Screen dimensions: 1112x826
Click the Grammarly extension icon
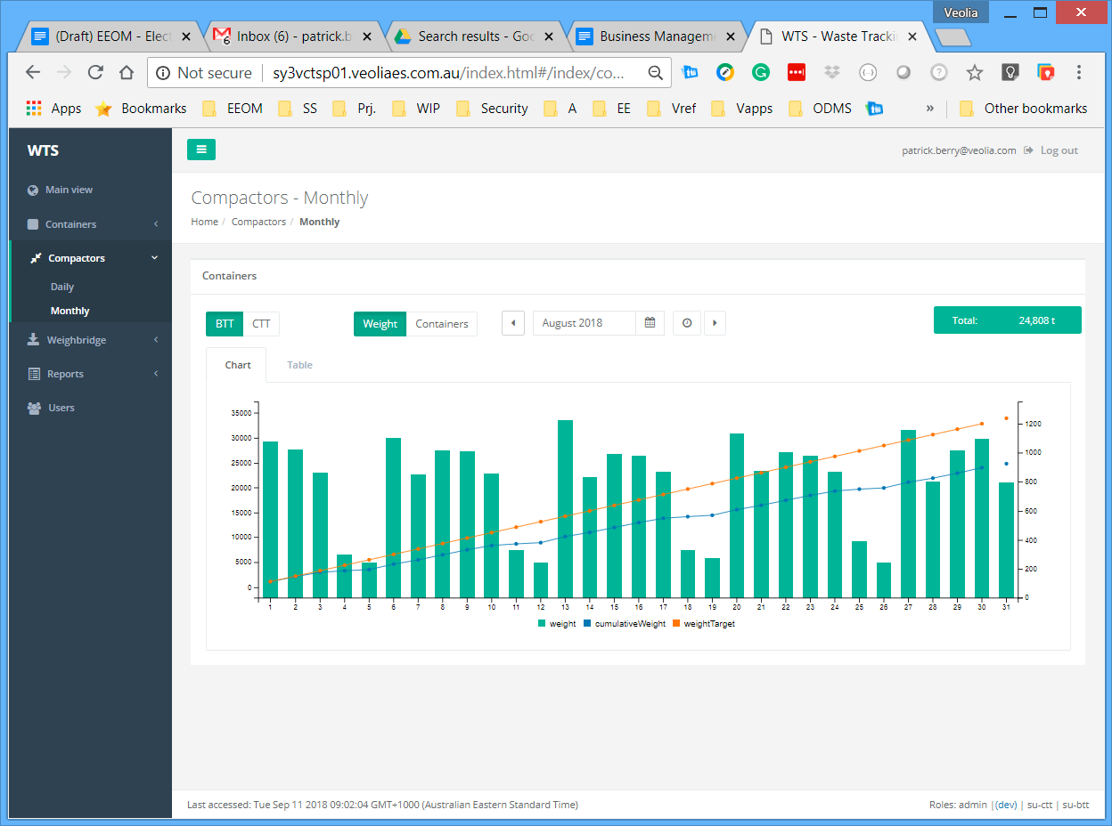(x=760, y=73)
